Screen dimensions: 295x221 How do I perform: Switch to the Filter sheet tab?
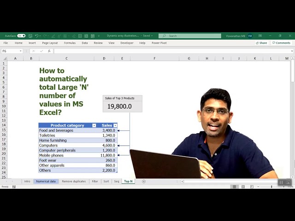click(x=95, y=181)
